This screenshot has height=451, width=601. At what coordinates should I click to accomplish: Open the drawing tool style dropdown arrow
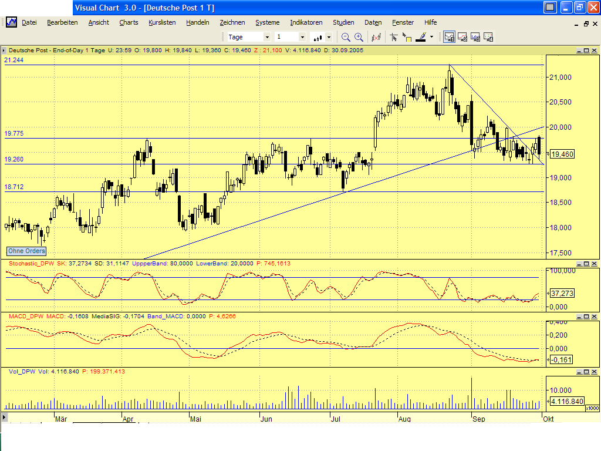tap(432, 36)
